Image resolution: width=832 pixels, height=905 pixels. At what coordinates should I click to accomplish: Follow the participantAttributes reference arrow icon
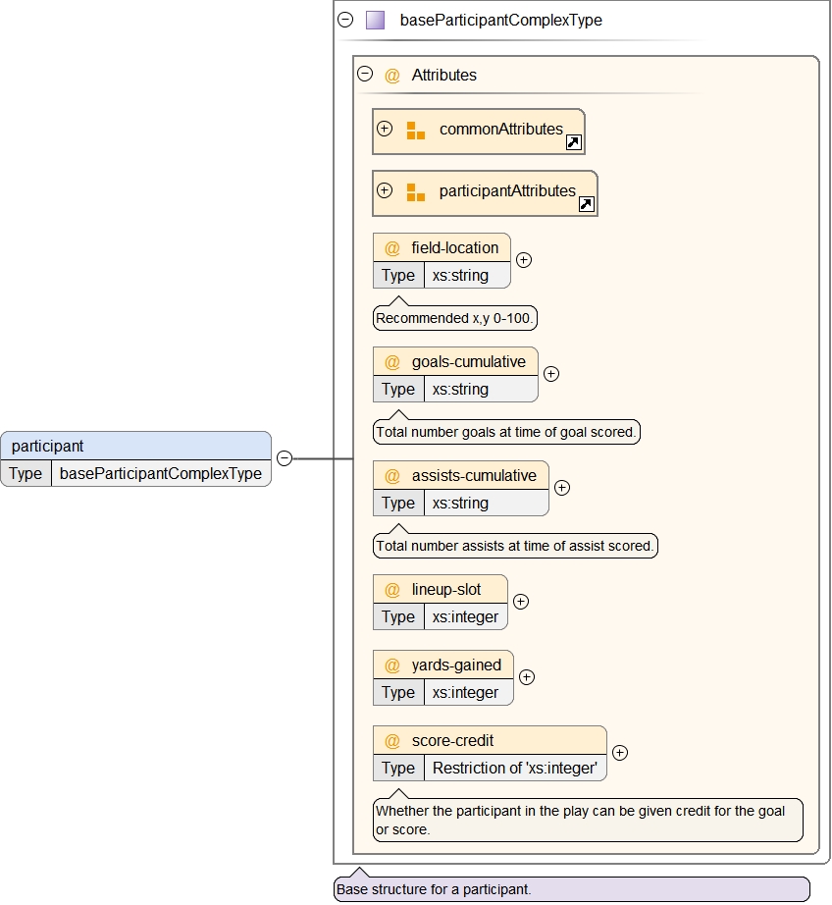586,204
